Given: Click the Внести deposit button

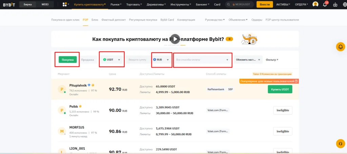Looking at the screenshot, I should pyautogui.click(x=265, y=4).
